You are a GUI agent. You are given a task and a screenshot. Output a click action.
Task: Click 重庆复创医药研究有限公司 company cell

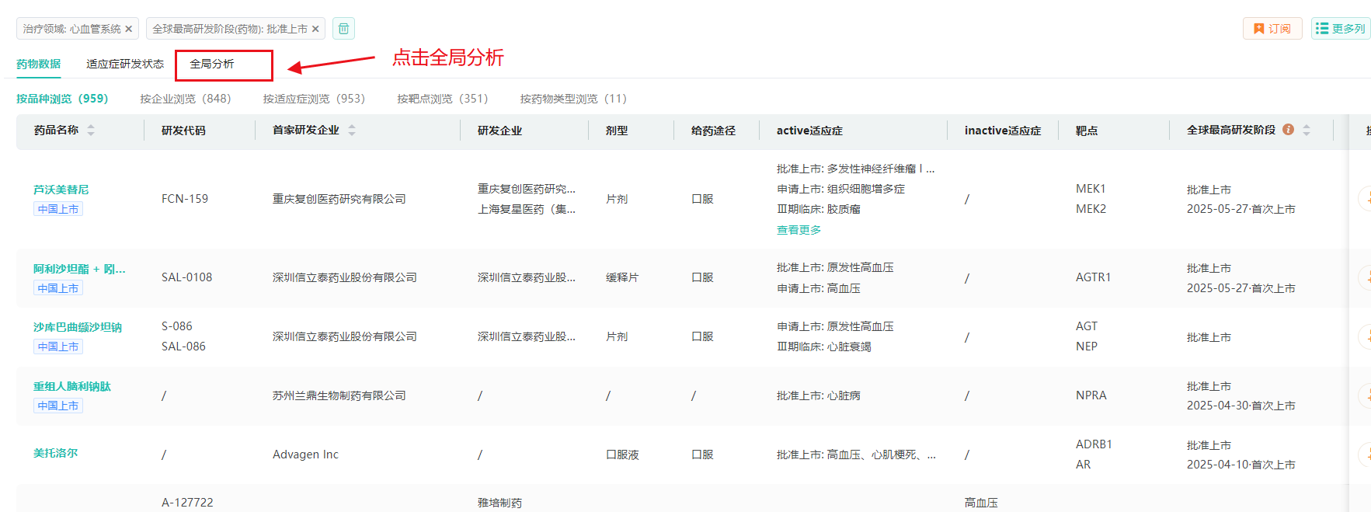coord(339,199)
